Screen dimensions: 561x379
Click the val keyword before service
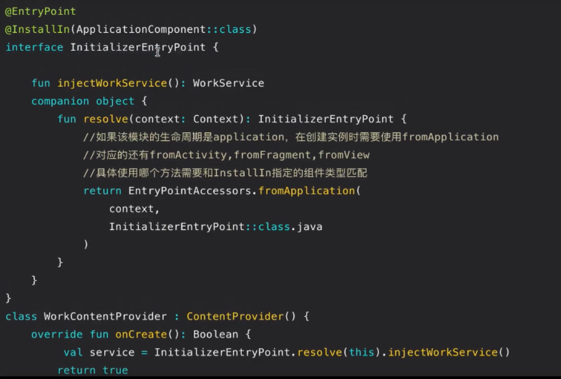(73, 353)
